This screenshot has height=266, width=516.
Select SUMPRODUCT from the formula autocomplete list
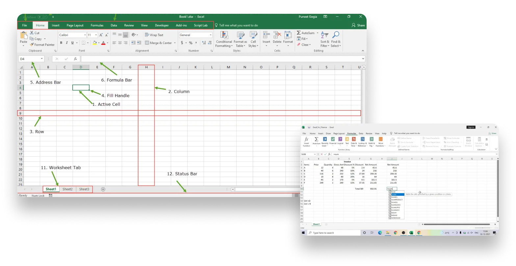coord(396,200)
